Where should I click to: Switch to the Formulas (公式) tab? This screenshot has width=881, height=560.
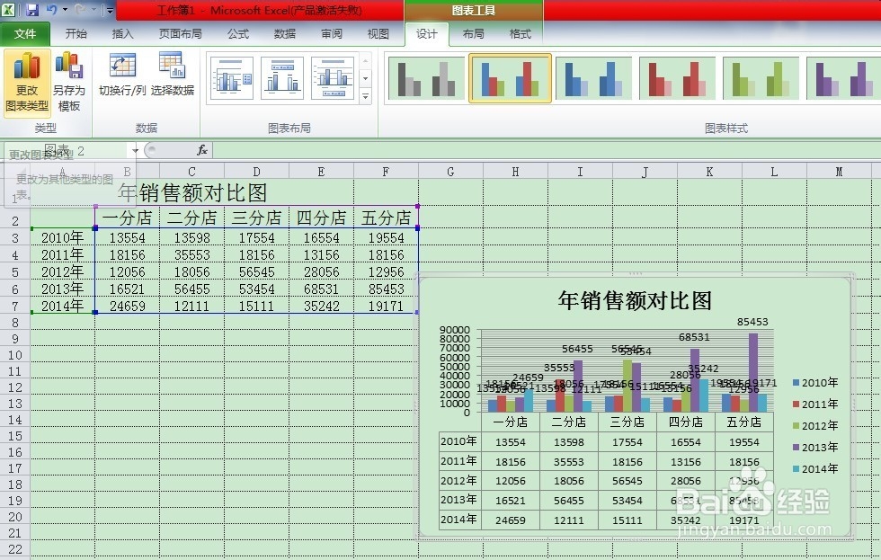point(238,33)
